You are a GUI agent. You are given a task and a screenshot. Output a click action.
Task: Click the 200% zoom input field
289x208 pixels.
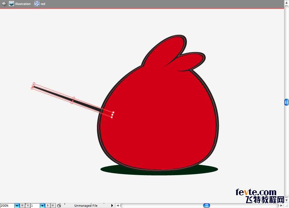(x=7, y=206)
